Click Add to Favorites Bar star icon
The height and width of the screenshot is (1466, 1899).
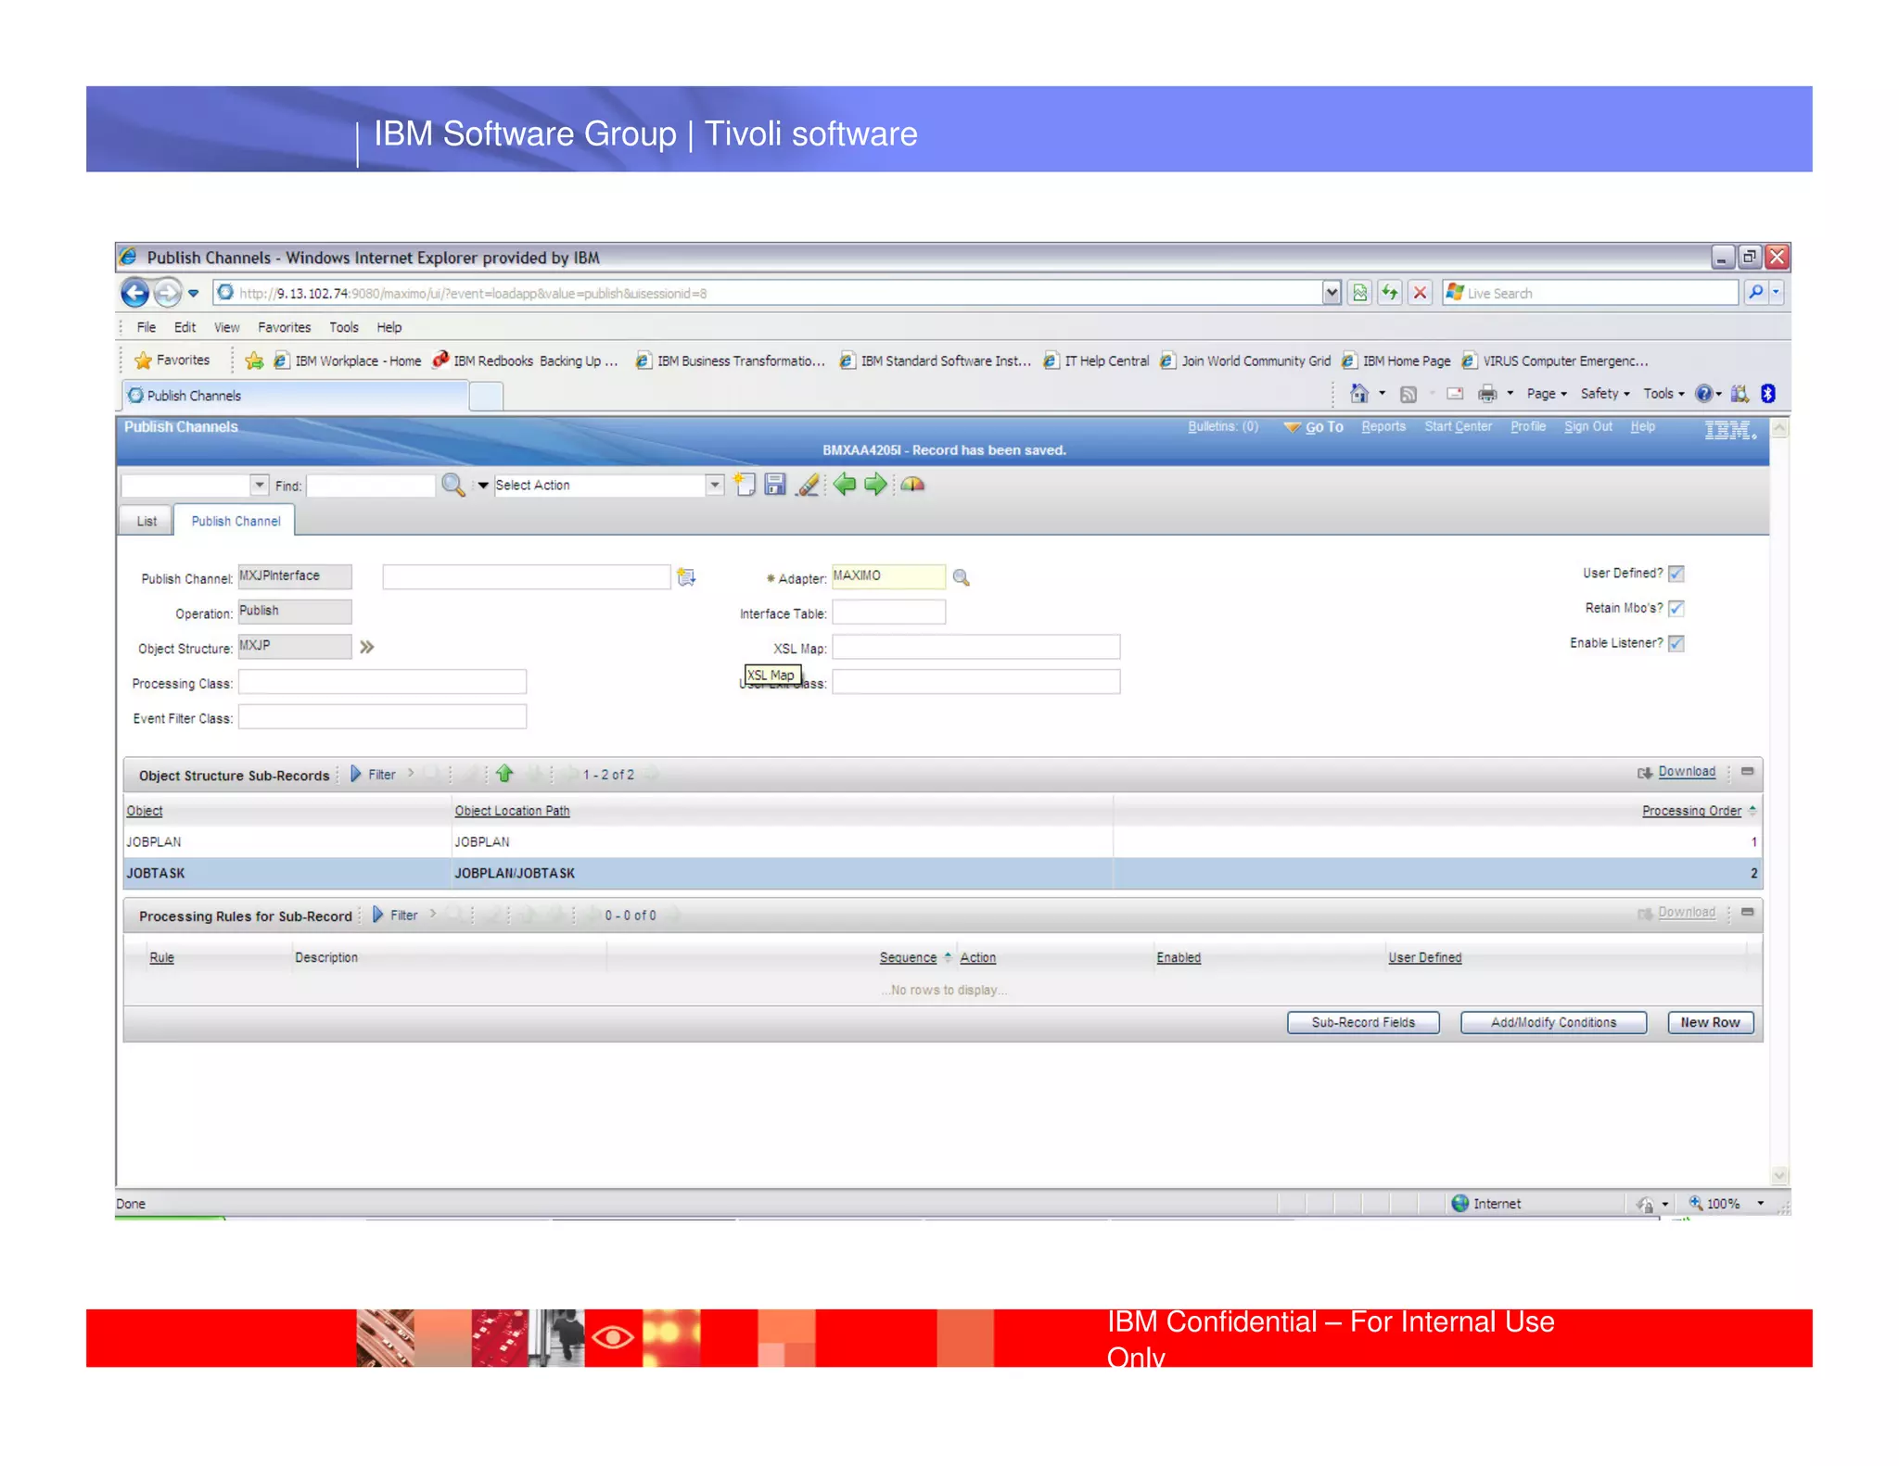pos(254,360)
